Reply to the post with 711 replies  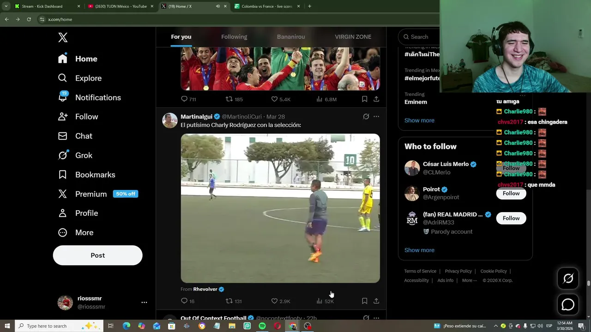[188, 99]
